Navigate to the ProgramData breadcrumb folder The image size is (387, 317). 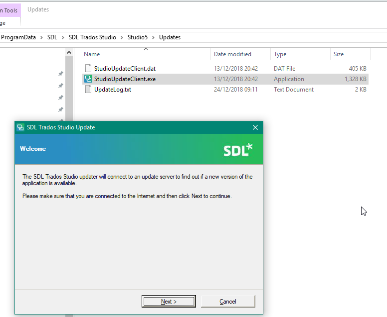[x=19, y=37]
